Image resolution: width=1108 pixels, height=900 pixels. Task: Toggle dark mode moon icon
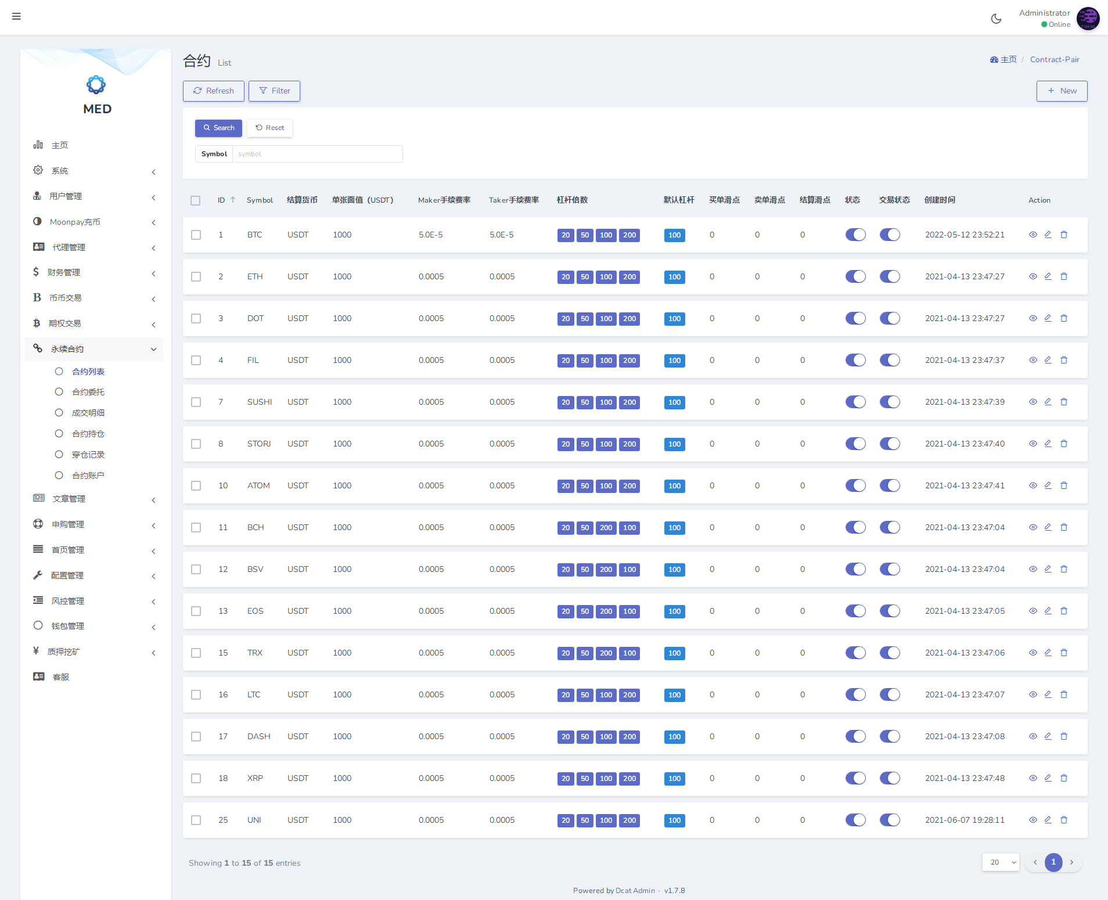pos(996,19)
